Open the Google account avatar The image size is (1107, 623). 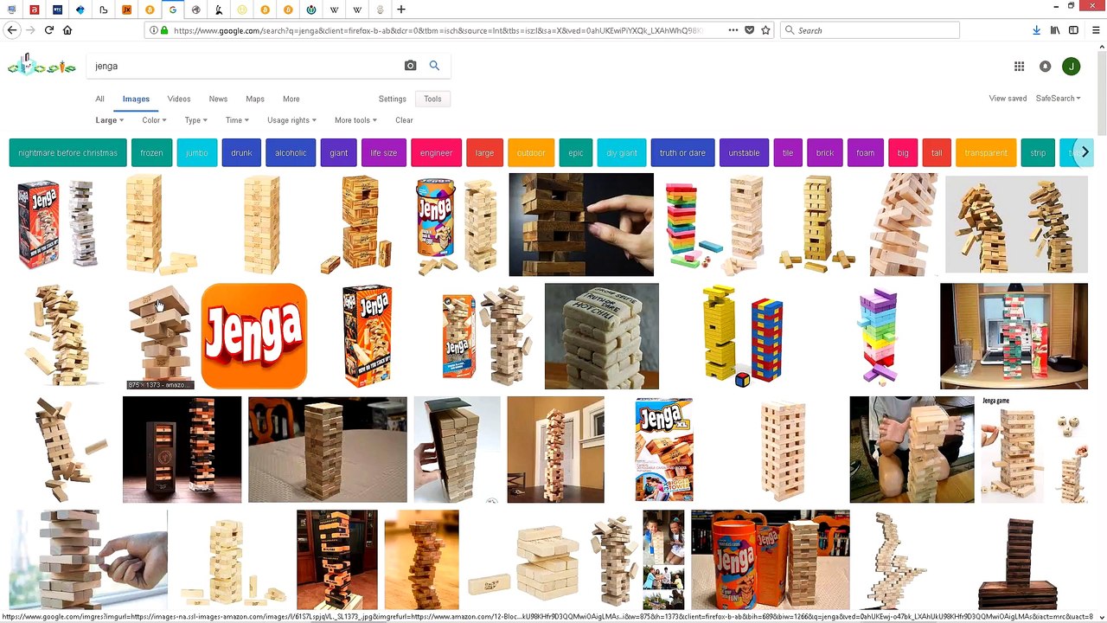(x=1071, y=67)
